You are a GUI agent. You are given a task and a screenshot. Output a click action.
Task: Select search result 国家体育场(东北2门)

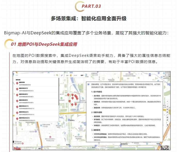(x=37, y=119)
